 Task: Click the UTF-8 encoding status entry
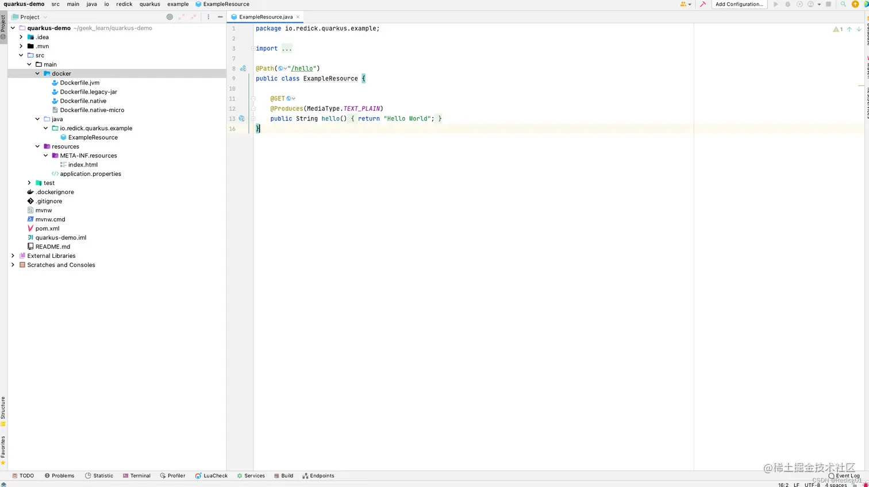[812, 485]
